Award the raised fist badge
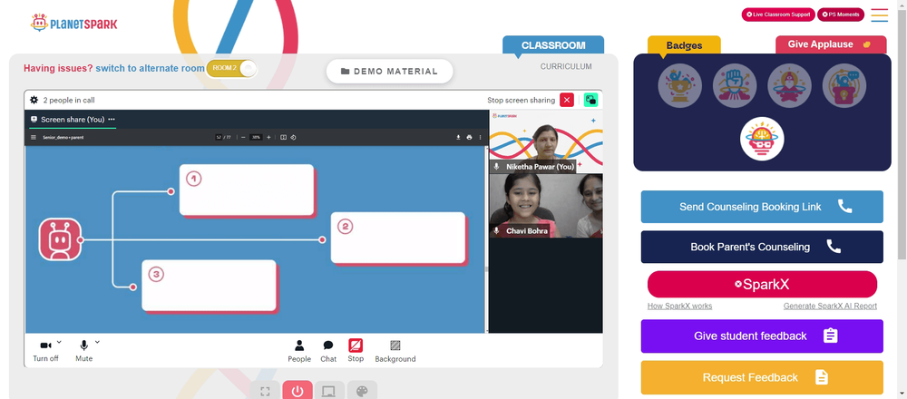Screen dimensions: 907x399 [x=735, y=85]
